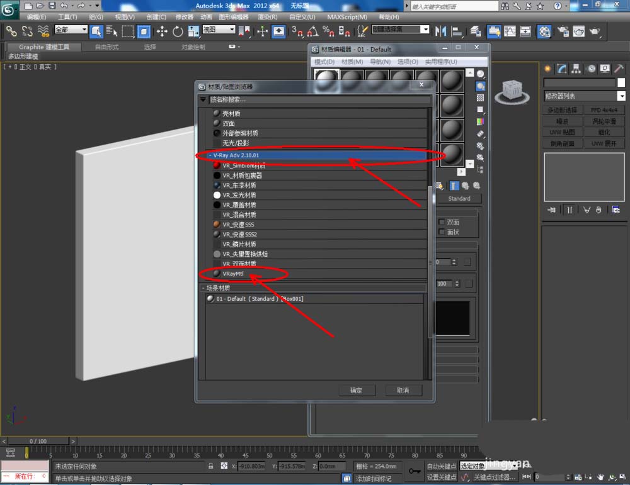This screenshot has width=630, height=485.
Task: Click the Align tool icon
Action: pyautogui.click(x=456, y=31)
